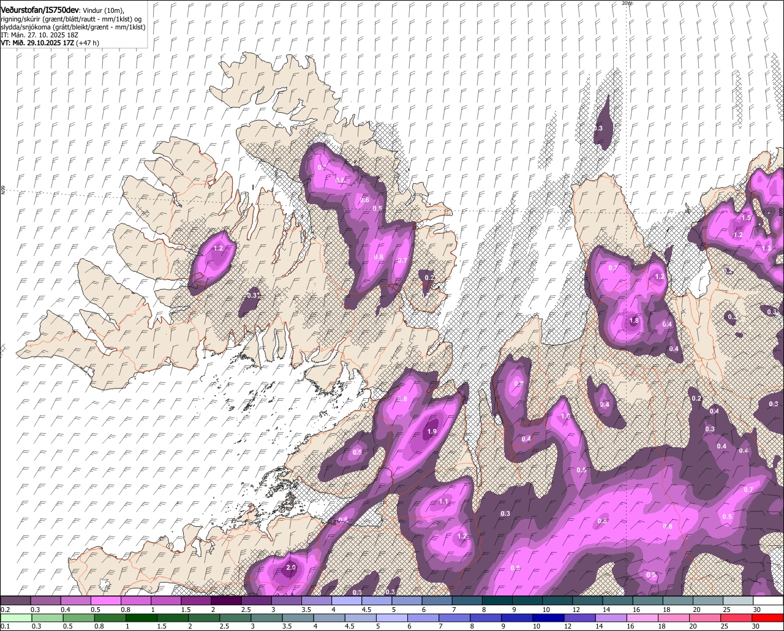Image resolution: width=784 pixels, height=631 pixels.
Task: Click the 1.8 precipitation value on map
Action: click(x=634, y=320)
